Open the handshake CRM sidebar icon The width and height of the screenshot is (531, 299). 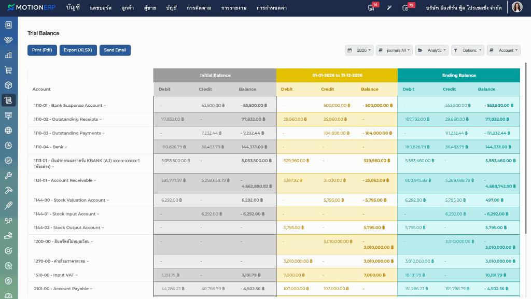tap(8, 40)
